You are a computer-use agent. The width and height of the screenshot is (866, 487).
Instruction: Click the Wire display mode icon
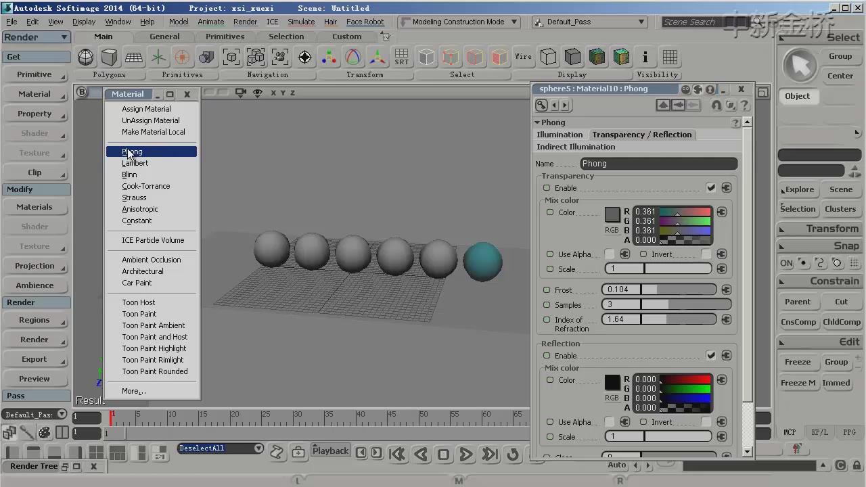pos(523,57)
